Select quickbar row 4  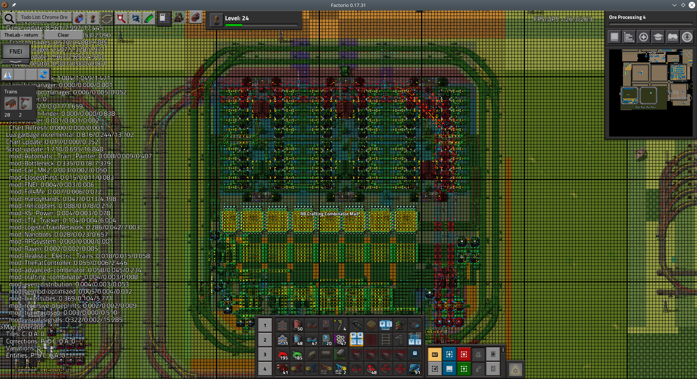[x=265, y=369]
